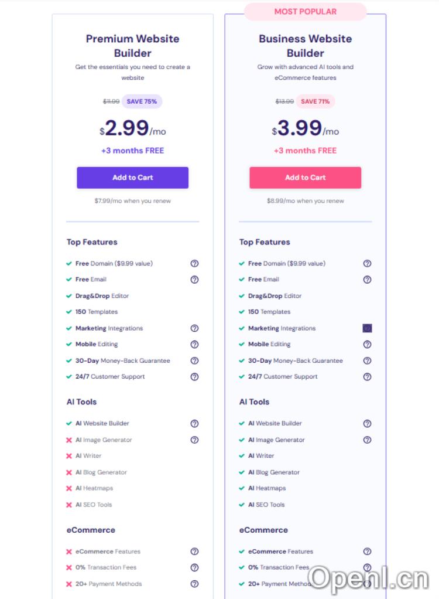Click the Business SAVE 71% badge
This screenshot has height=599, width=439.
tap(315, 101)
